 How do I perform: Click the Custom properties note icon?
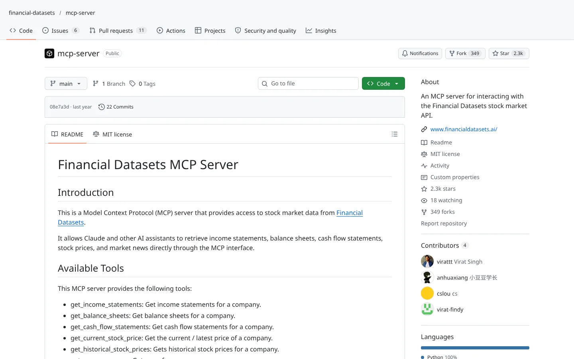point(424,178)
